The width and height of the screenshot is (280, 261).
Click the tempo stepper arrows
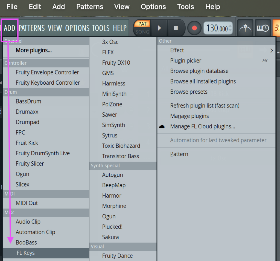(x=230, y=28)
